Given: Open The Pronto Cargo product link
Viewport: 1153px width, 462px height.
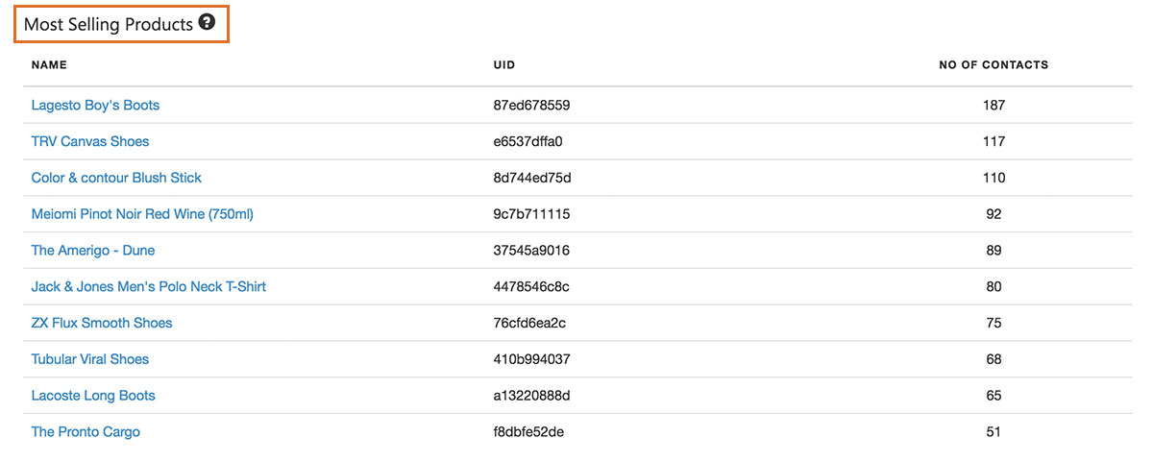Looking at the screenshot, I should point(86,432).
